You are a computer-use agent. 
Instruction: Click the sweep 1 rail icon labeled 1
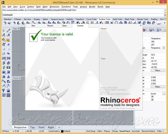tap(4, 86)
